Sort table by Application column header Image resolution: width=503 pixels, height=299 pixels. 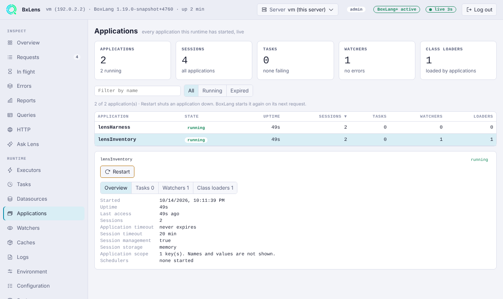(113, 116)
